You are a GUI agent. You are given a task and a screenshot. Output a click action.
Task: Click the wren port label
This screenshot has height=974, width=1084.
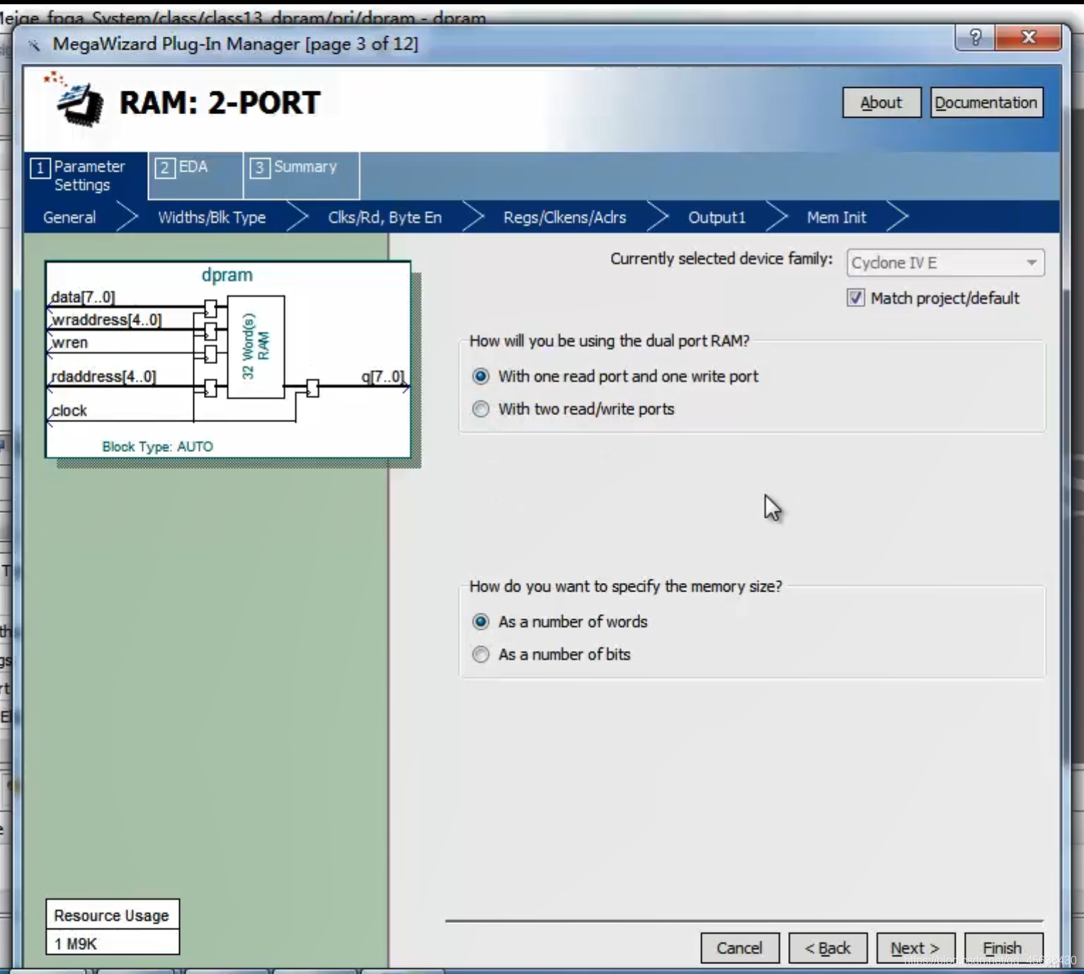69,342
